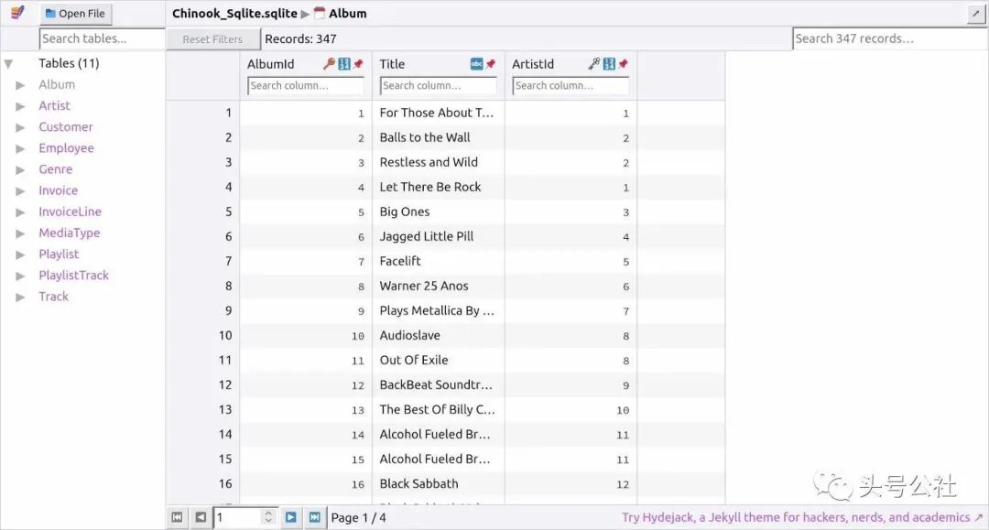Expand the Customer table node

coord(20,127)
